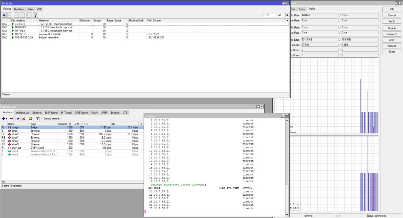Switch to the VLAN tab in Interface List
The image size is (403, 218).
(94, 112)
